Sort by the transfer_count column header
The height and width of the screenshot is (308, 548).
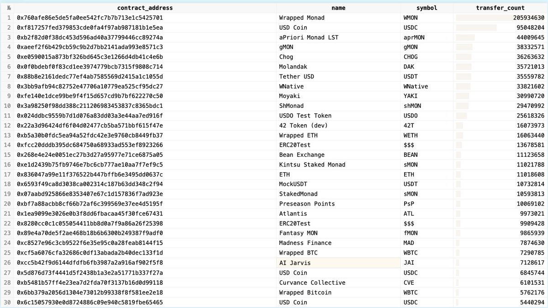pyautogui.click(x=500, y=8)
